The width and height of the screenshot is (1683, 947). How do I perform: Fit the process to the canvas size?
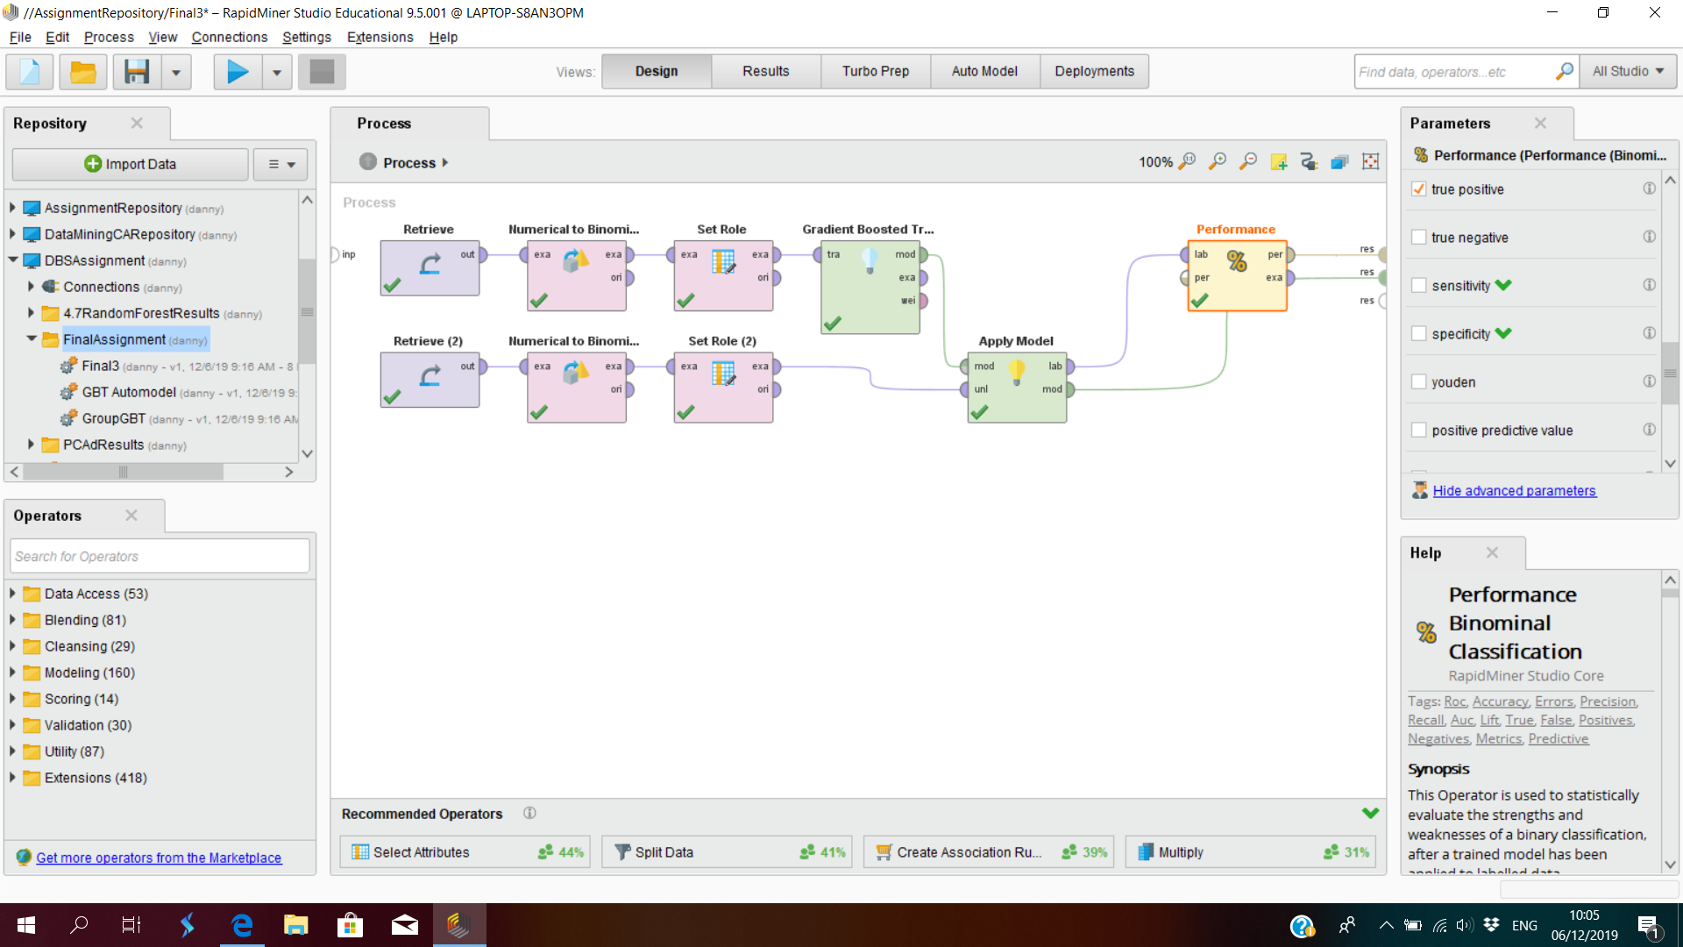click(x=1371, y=162)
